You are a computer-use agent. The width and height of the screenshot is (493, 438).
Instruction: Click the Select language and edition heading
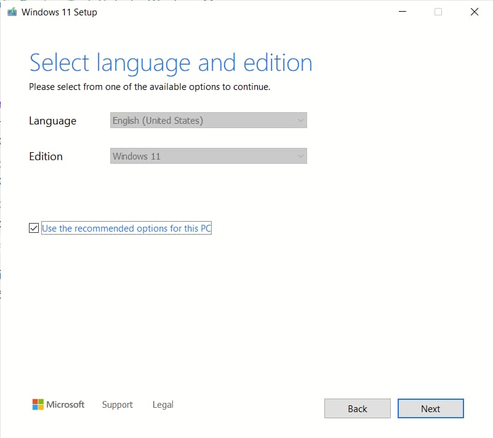(x=170, y=62)
